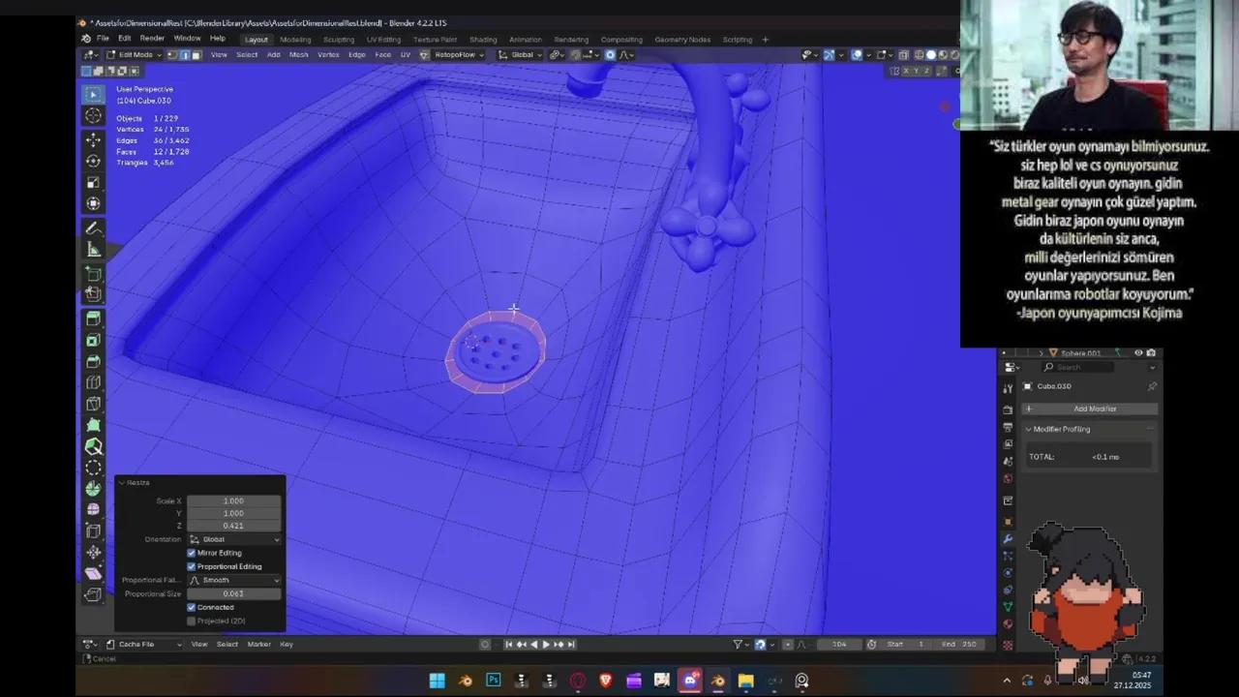Open Global transform orientation dropdown in header
The width and height of the screenshot is (1239, 697).
pos(521,55)
